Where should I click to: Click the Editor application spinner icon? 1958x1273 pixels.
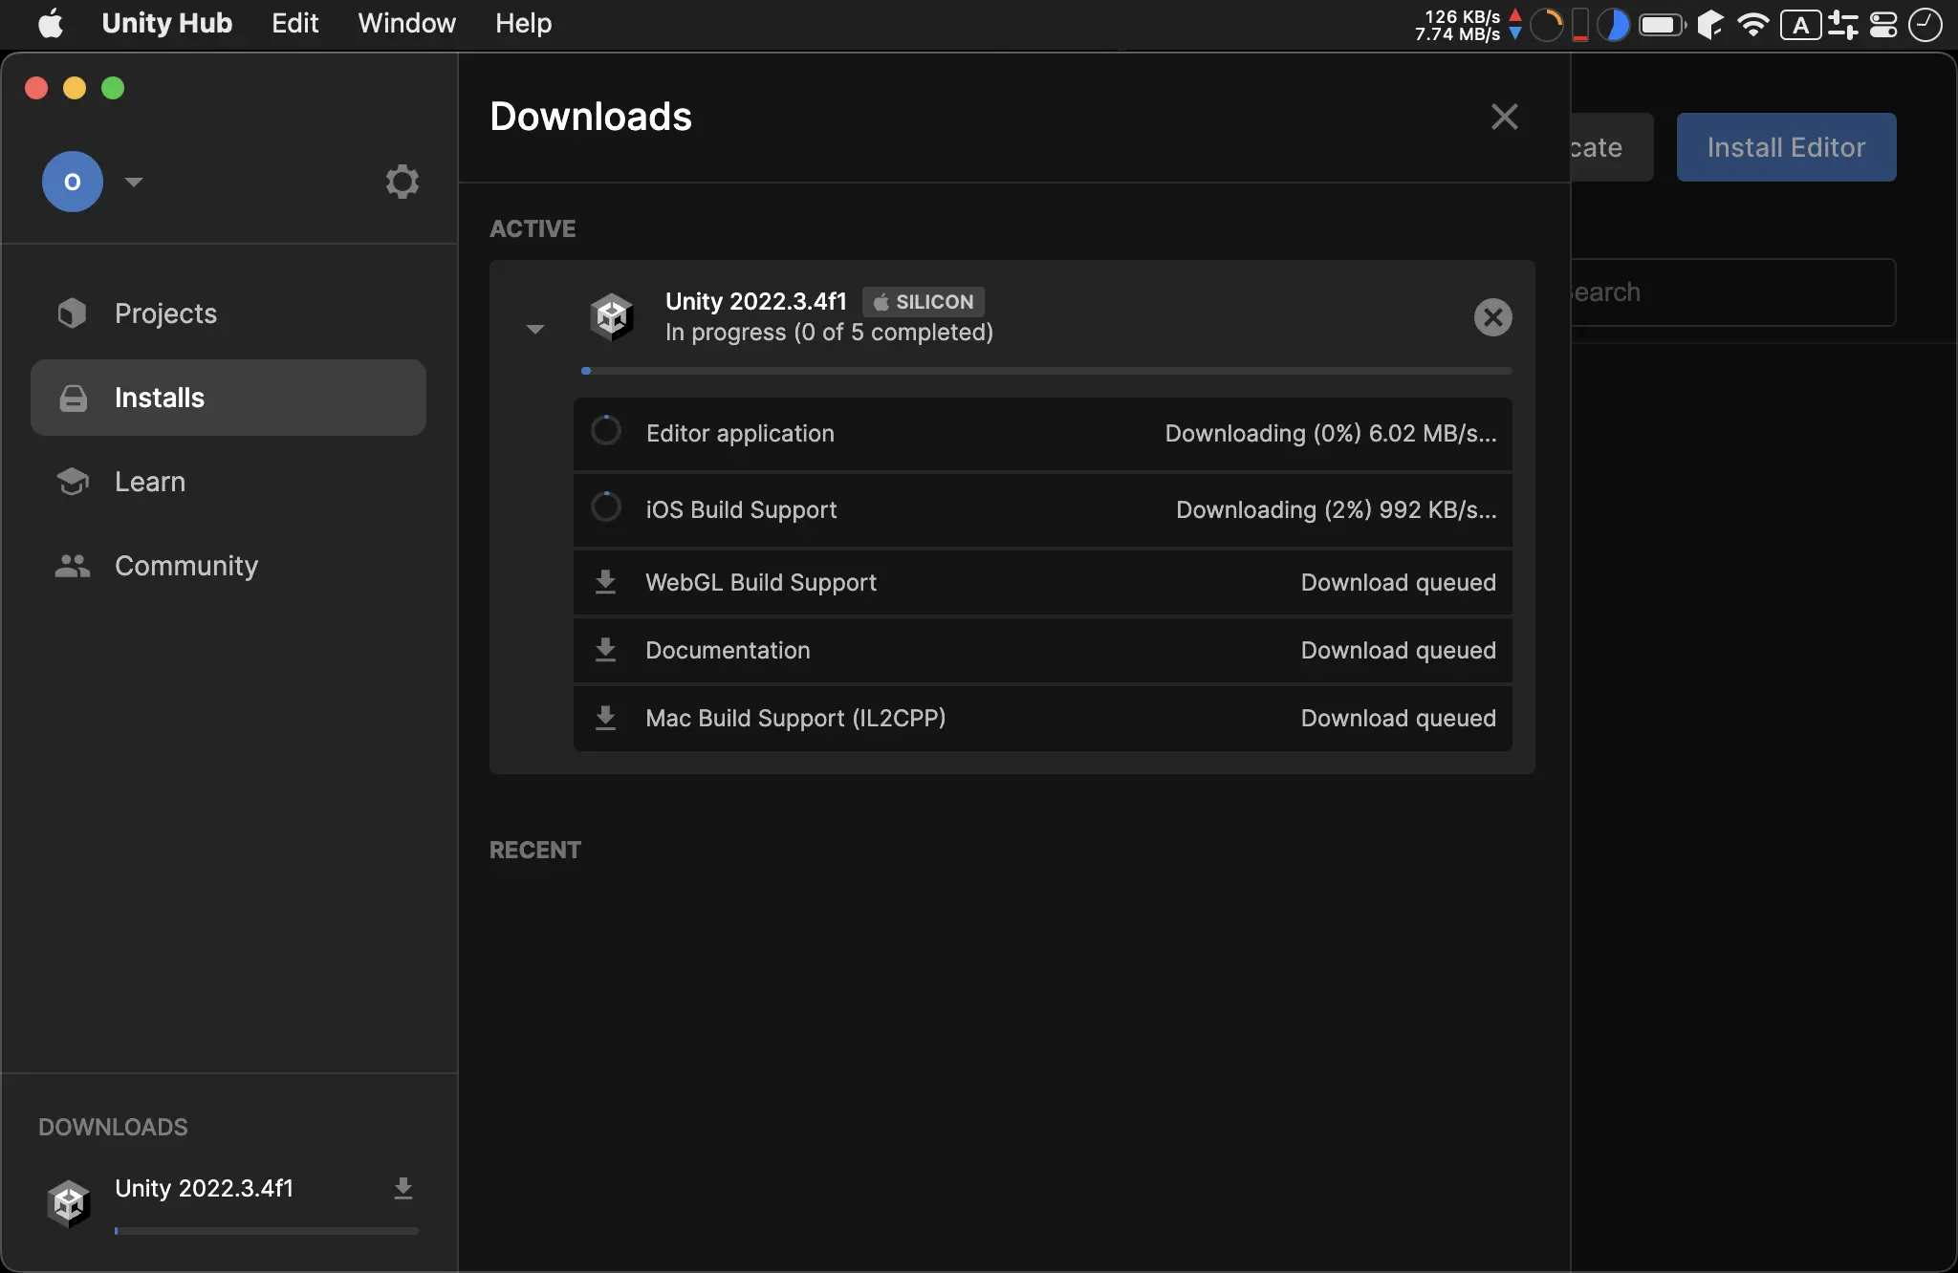(606, 431)
